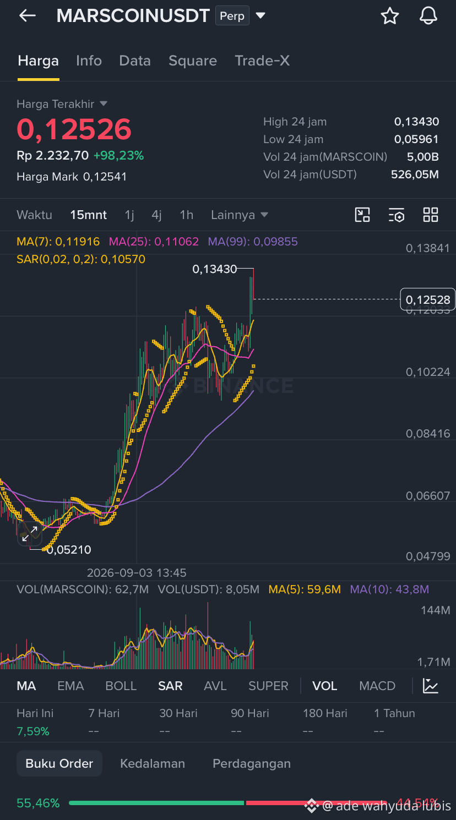The image size is (456, 820).
Task: Toggle the SAR indicator on chart
Action: tap(170, 686)
